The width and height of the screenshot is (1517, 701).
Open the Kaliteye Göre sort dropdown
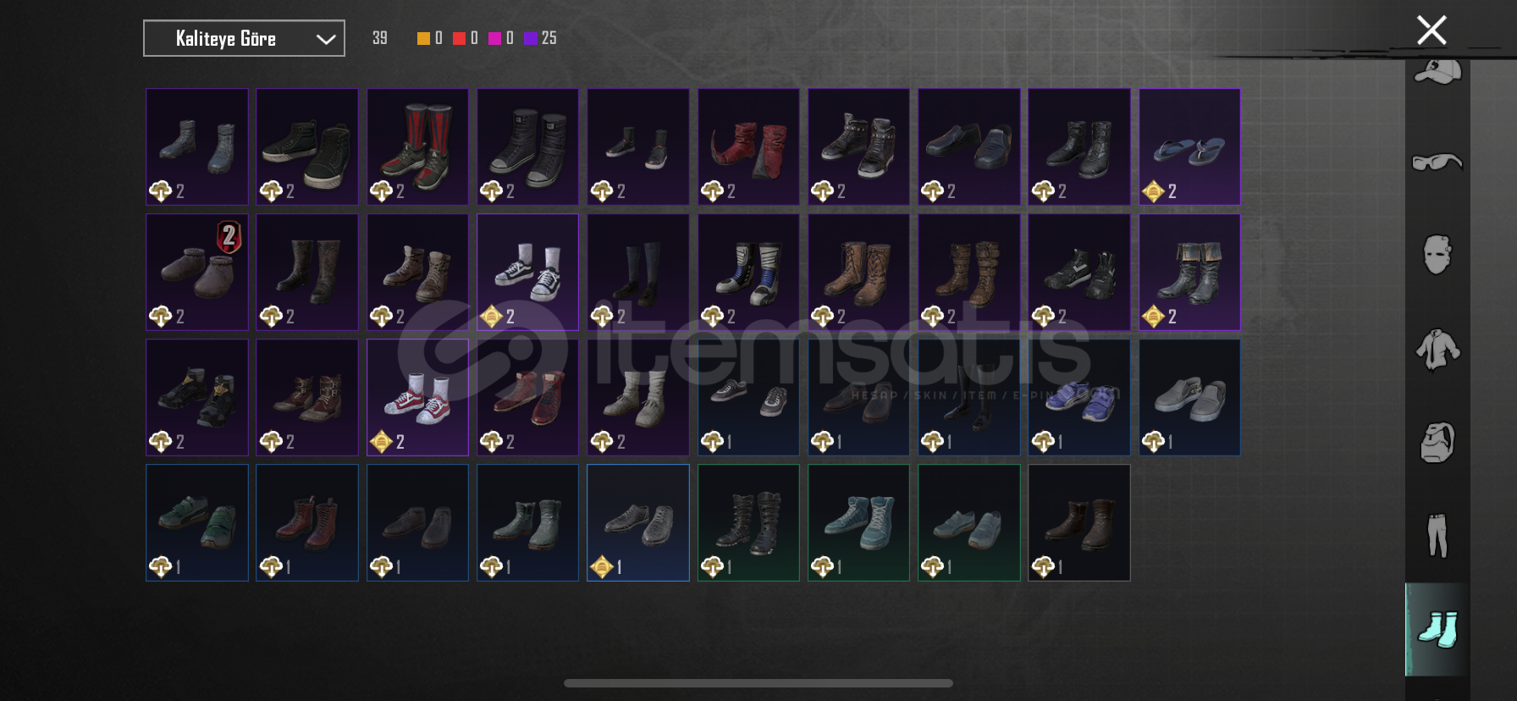pyautogui.click(x=244, y=38)
